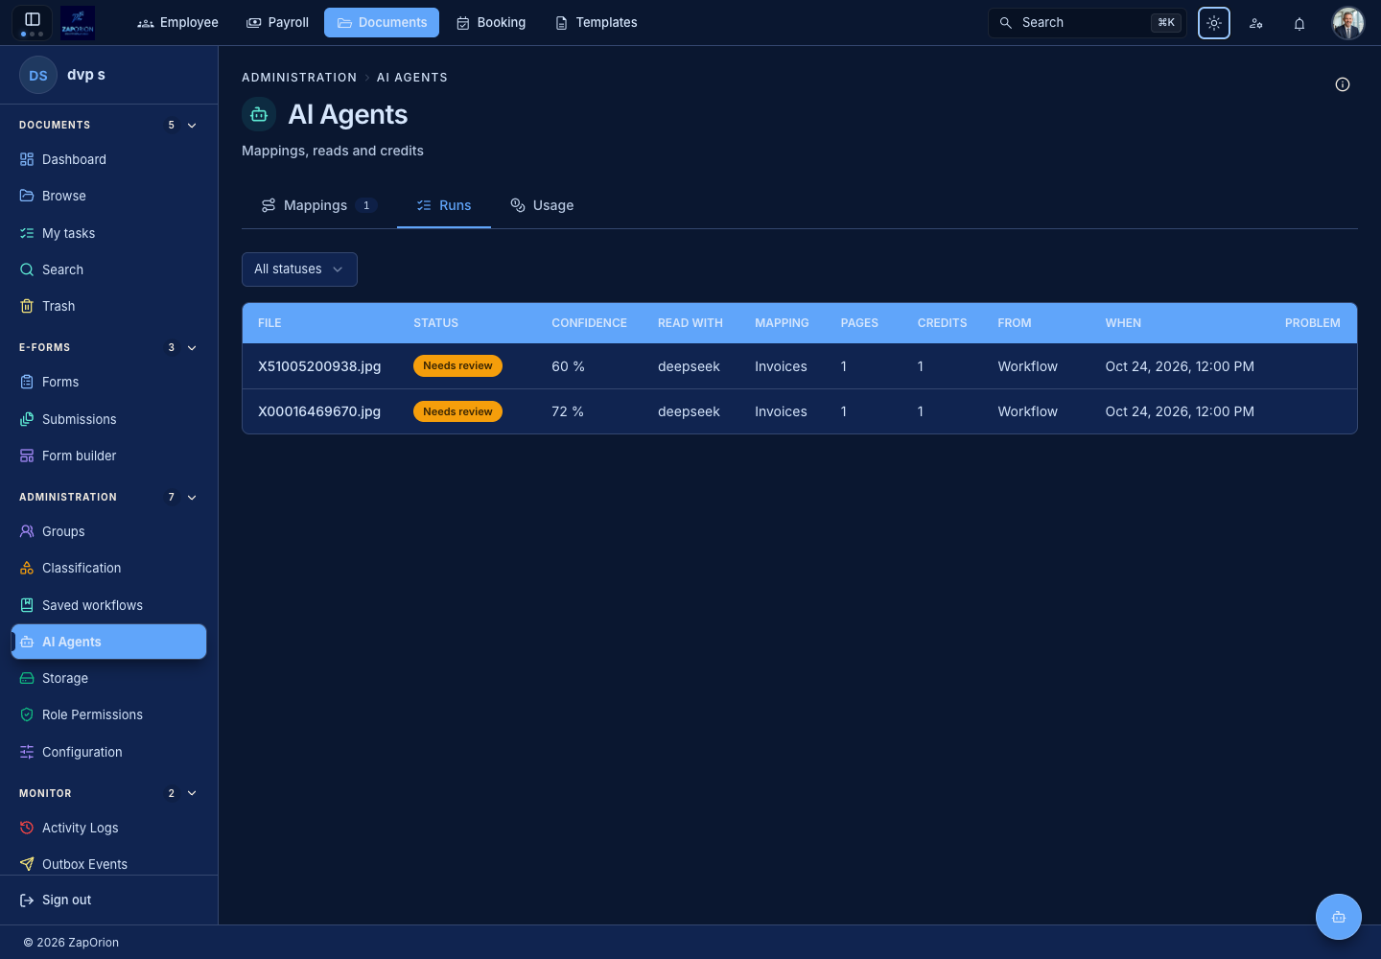Viewport: 1381px width, 959px height.
Task: Collapse the E-Forms sidebar section
Action: point(192,347)
